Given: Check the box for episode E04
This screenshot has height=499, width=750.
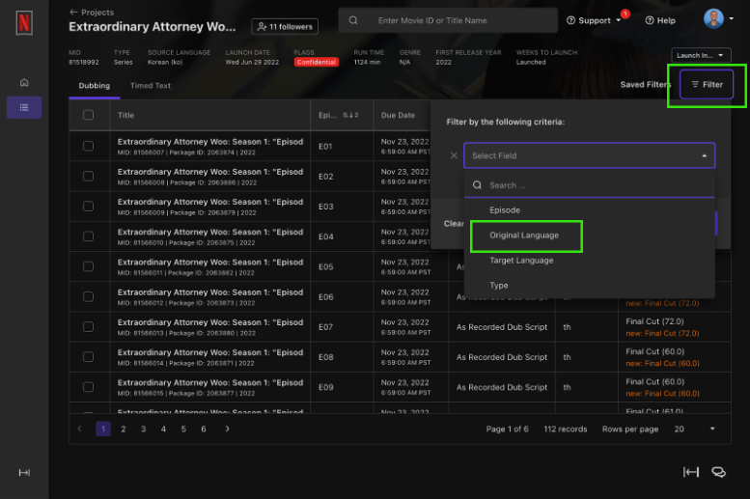Looking at the screenshot, I should point(89,236).
